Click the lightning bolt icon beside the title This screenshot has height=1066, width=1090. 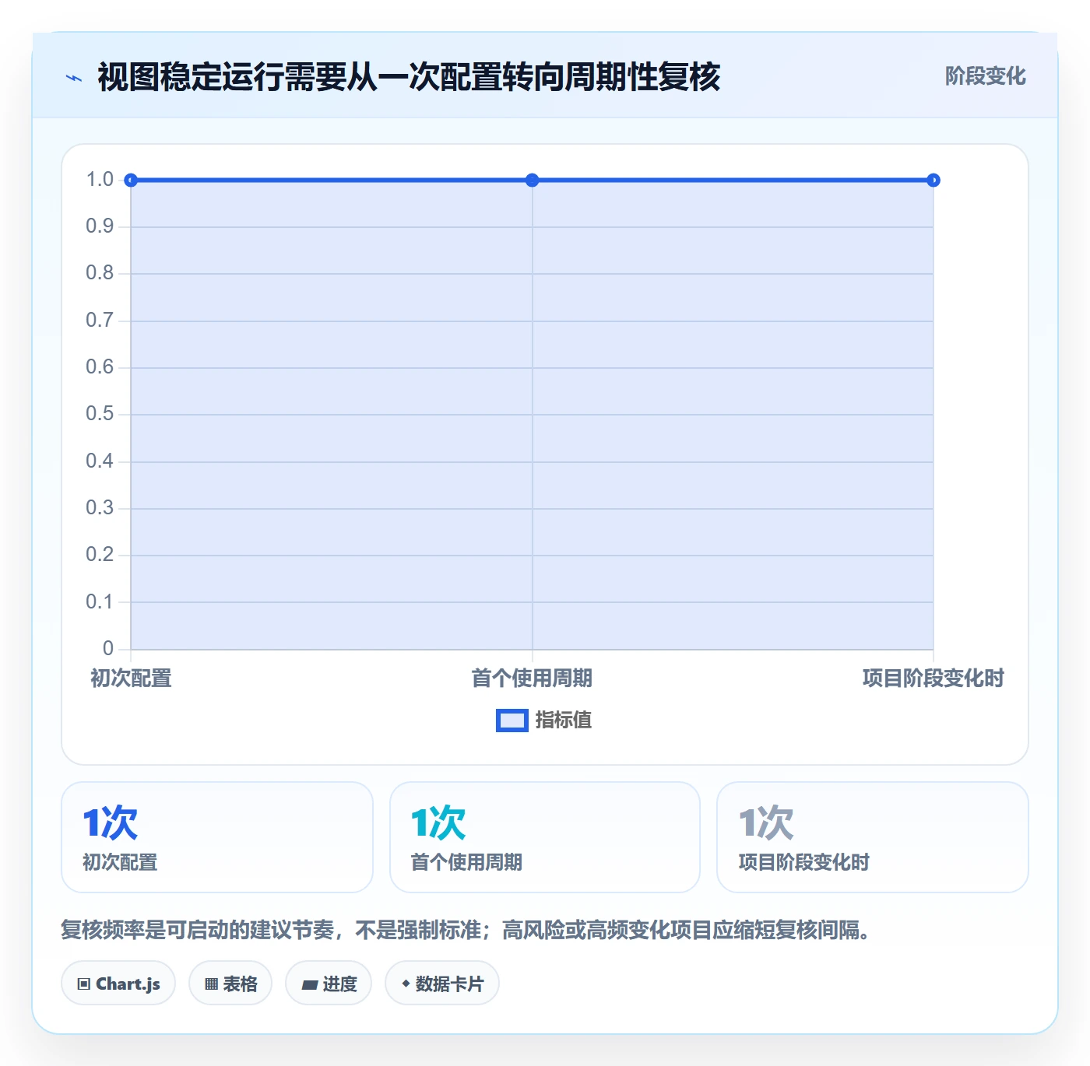74,78
